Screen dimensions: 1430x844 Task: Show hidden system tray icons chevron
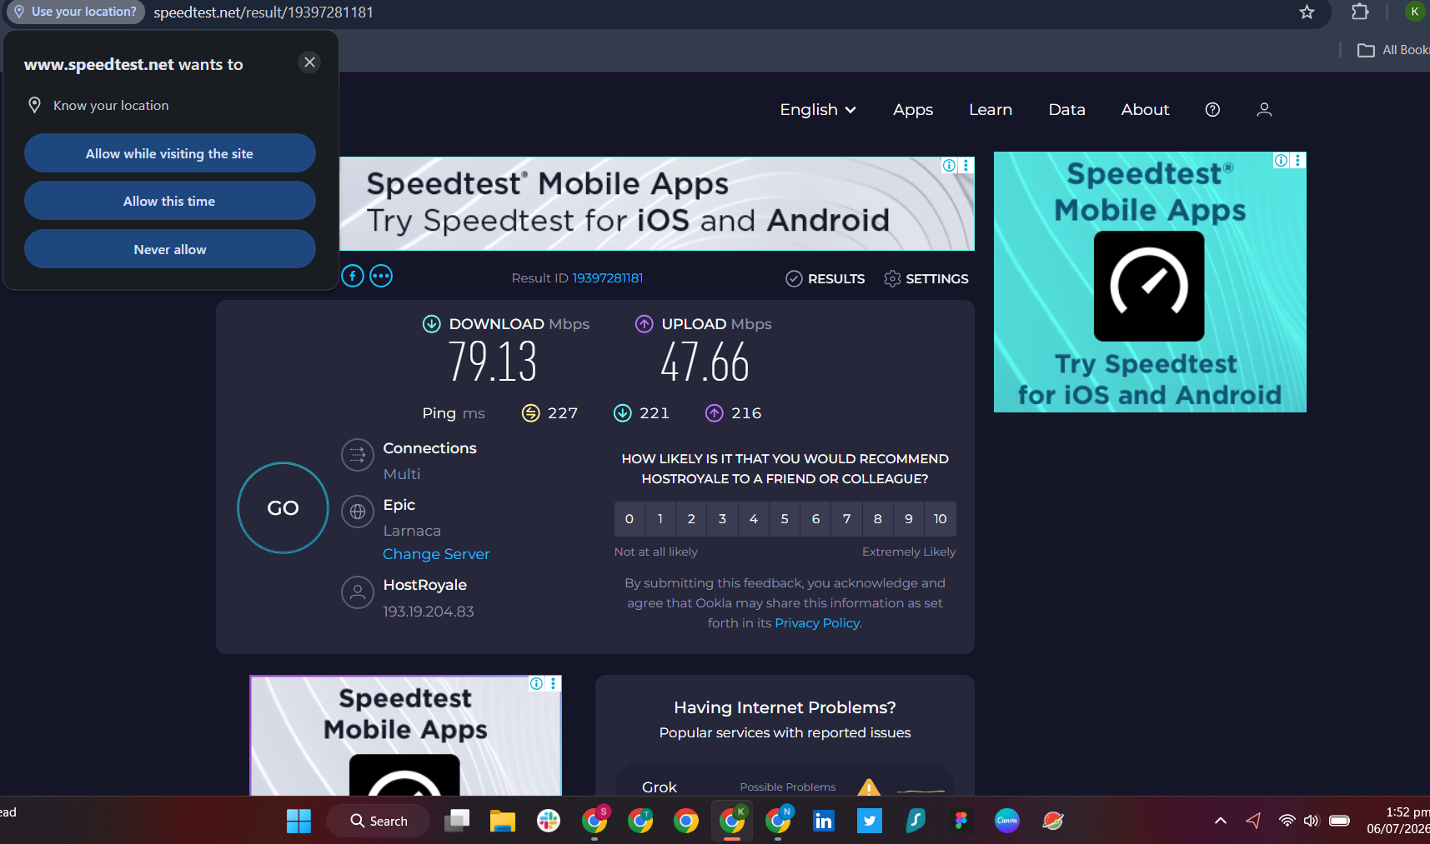tap(1221, 821)
